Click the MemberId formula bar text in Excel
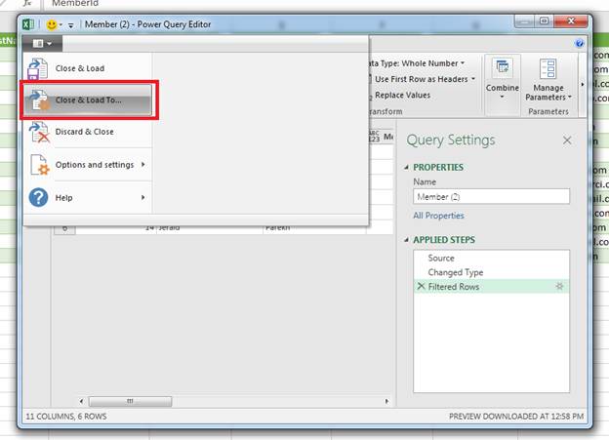The image size is (609, 440). click(75, 4)
